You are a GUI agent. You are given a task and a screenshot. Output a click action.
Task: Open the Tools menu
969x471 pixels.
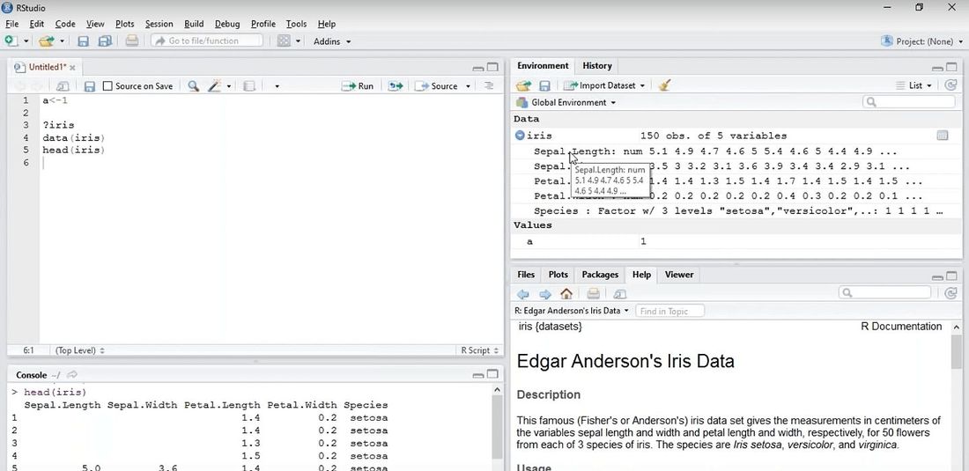[296, 24]
